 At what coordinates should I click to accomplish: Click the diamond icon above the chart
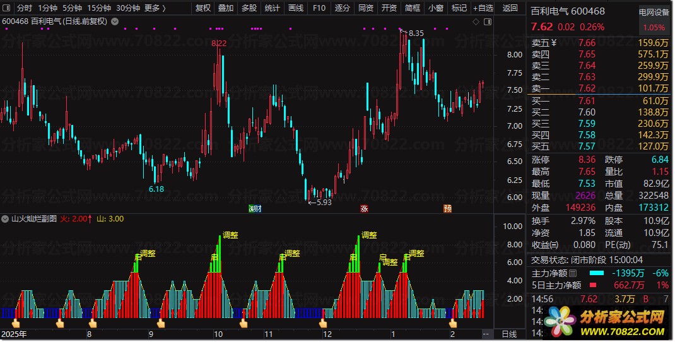click(476, 21)
